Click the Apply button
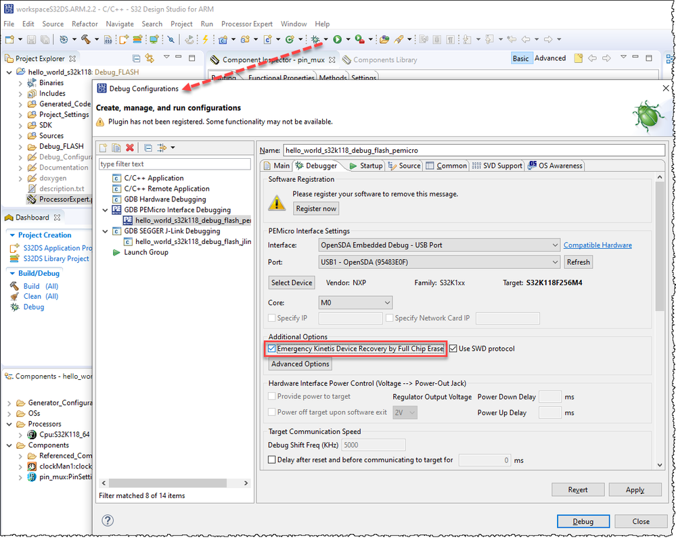The image size is (676, 538). [x=635, y=490]
